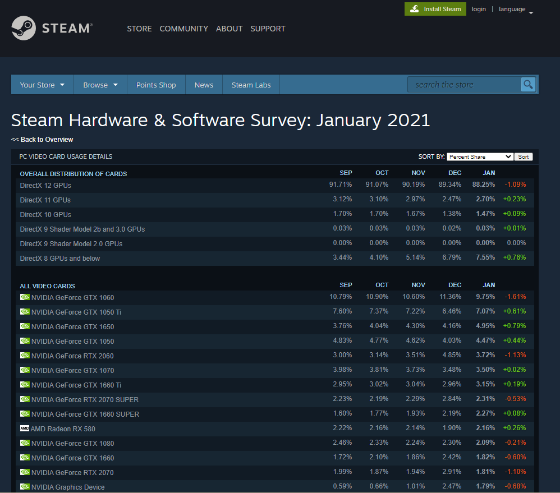Expand the Browse menu
This screenshot has height=493, width=560.
tap(100, 85)
